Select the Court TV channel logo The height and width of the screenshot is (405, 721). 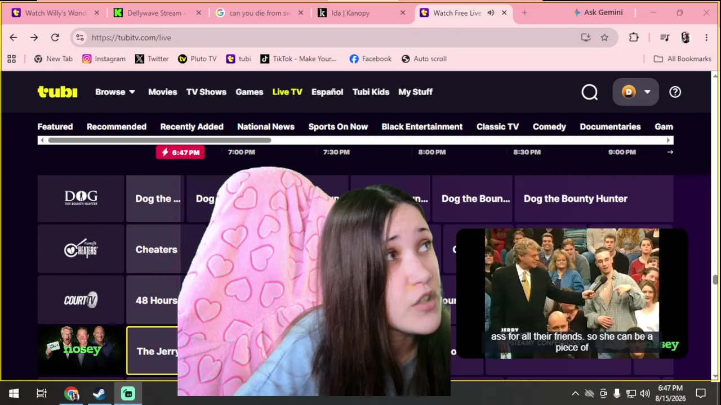click(x=81, y=300)
